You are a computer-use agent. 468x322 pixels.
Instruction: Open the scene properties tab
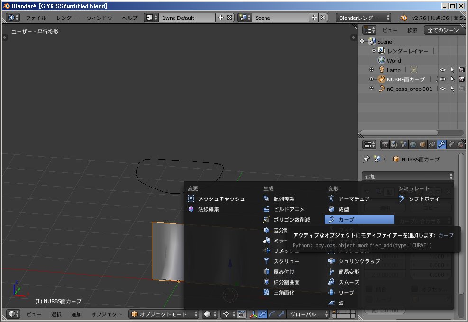click(404, 144)
